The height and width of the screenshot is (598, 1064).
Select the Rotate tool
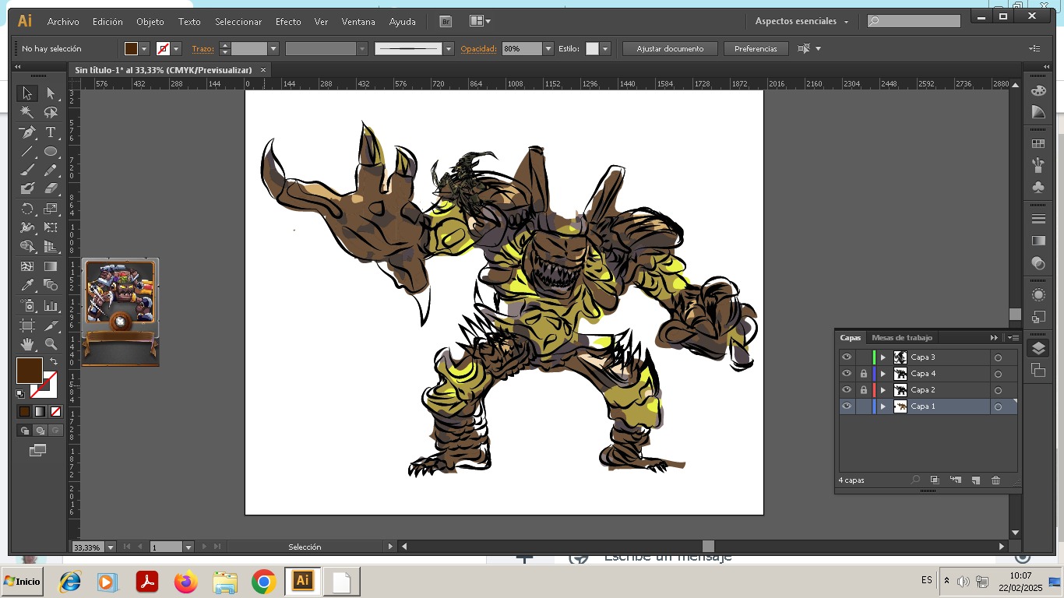pos(26,209)
